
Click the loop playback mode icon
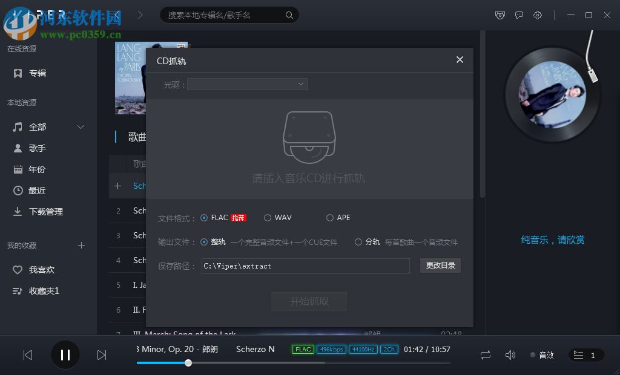pos(485,355)
